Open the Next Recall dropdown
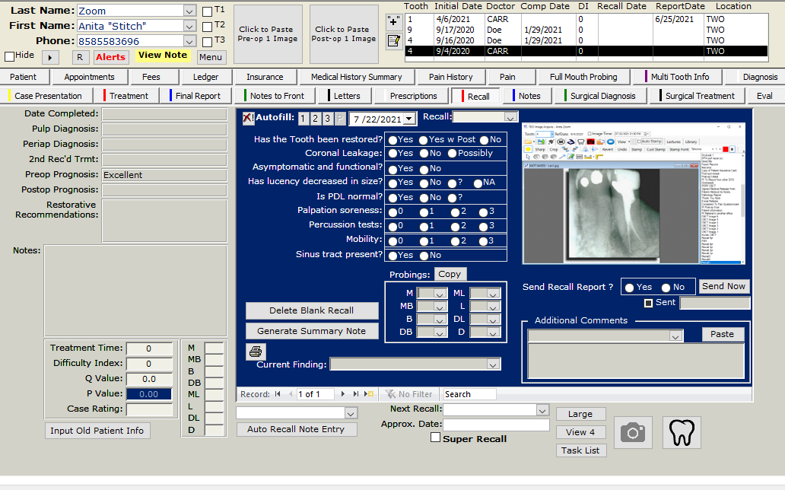The height and width of the screenshot is (490, 785). [x=542, y=410]
